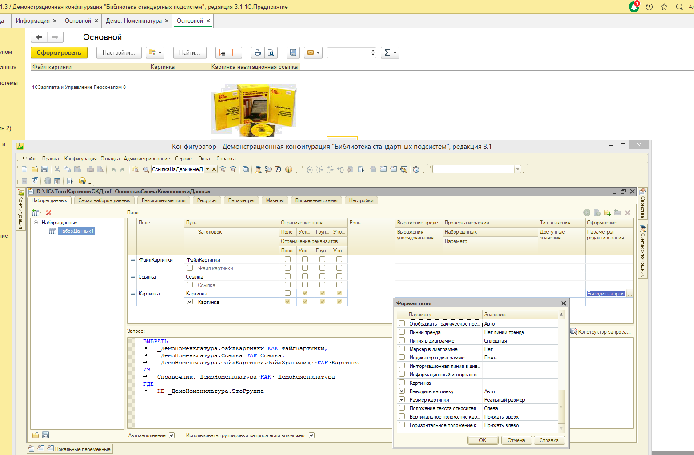Open report variants dropdown next to Настройки
This screenshot has height=455, width=694.
point(155,52)
